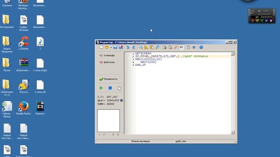The width and height of the screenshot is (280, 157).
Task: Open the Фотошопинг folder on the desktop
Action: click(7, 21)
